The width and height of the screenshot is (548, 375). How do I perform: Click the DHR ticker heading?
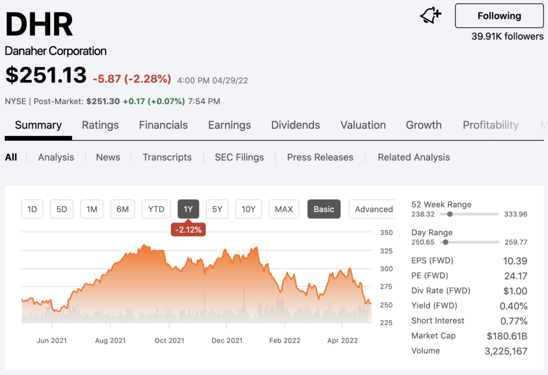[39, 24]
